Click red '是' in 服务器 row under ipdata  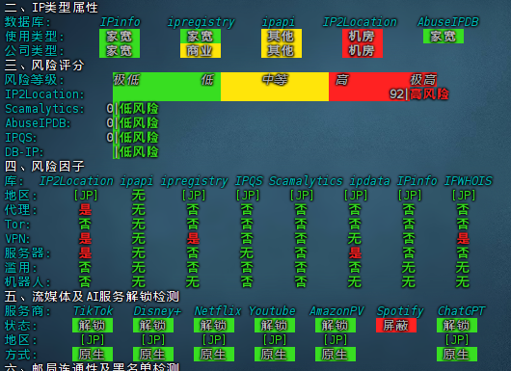click(x=355, y=253)
